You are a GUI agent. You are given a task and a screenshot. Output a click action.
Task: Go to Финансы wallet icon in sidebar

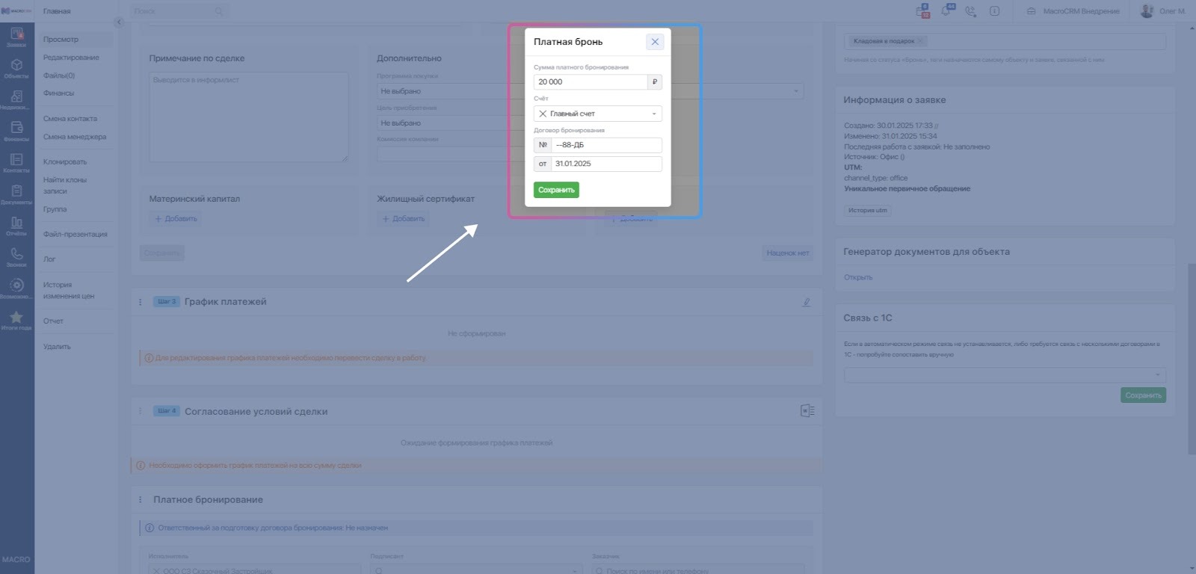coord(16,130)
